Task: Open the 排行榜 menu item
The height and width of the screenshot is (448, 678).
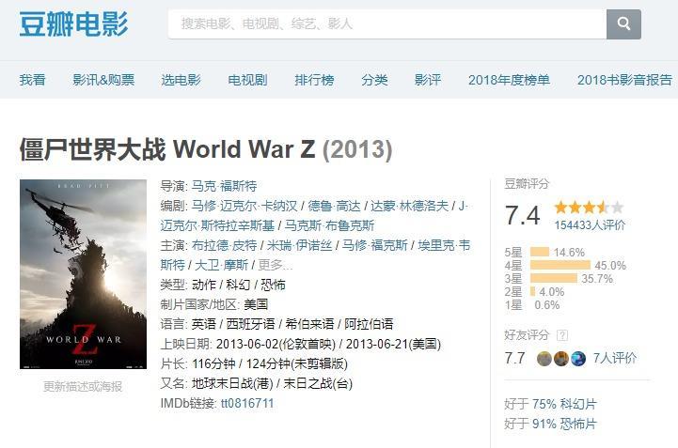Action: (x=314, y=80)
